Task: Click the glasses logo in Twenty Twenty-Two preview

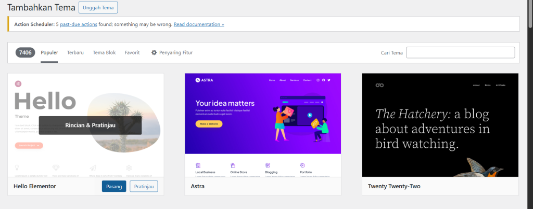Action: (379, 85)
